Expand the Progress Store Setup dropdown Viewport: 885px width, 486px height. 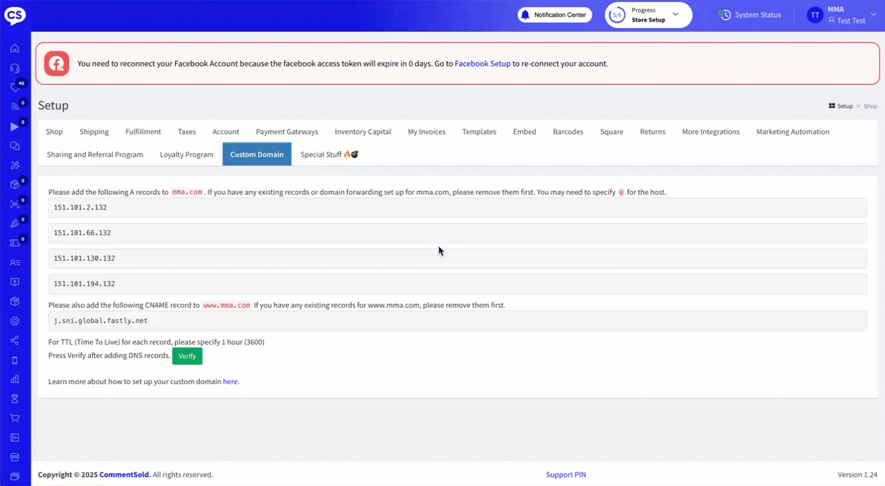(x=648, y=15)
